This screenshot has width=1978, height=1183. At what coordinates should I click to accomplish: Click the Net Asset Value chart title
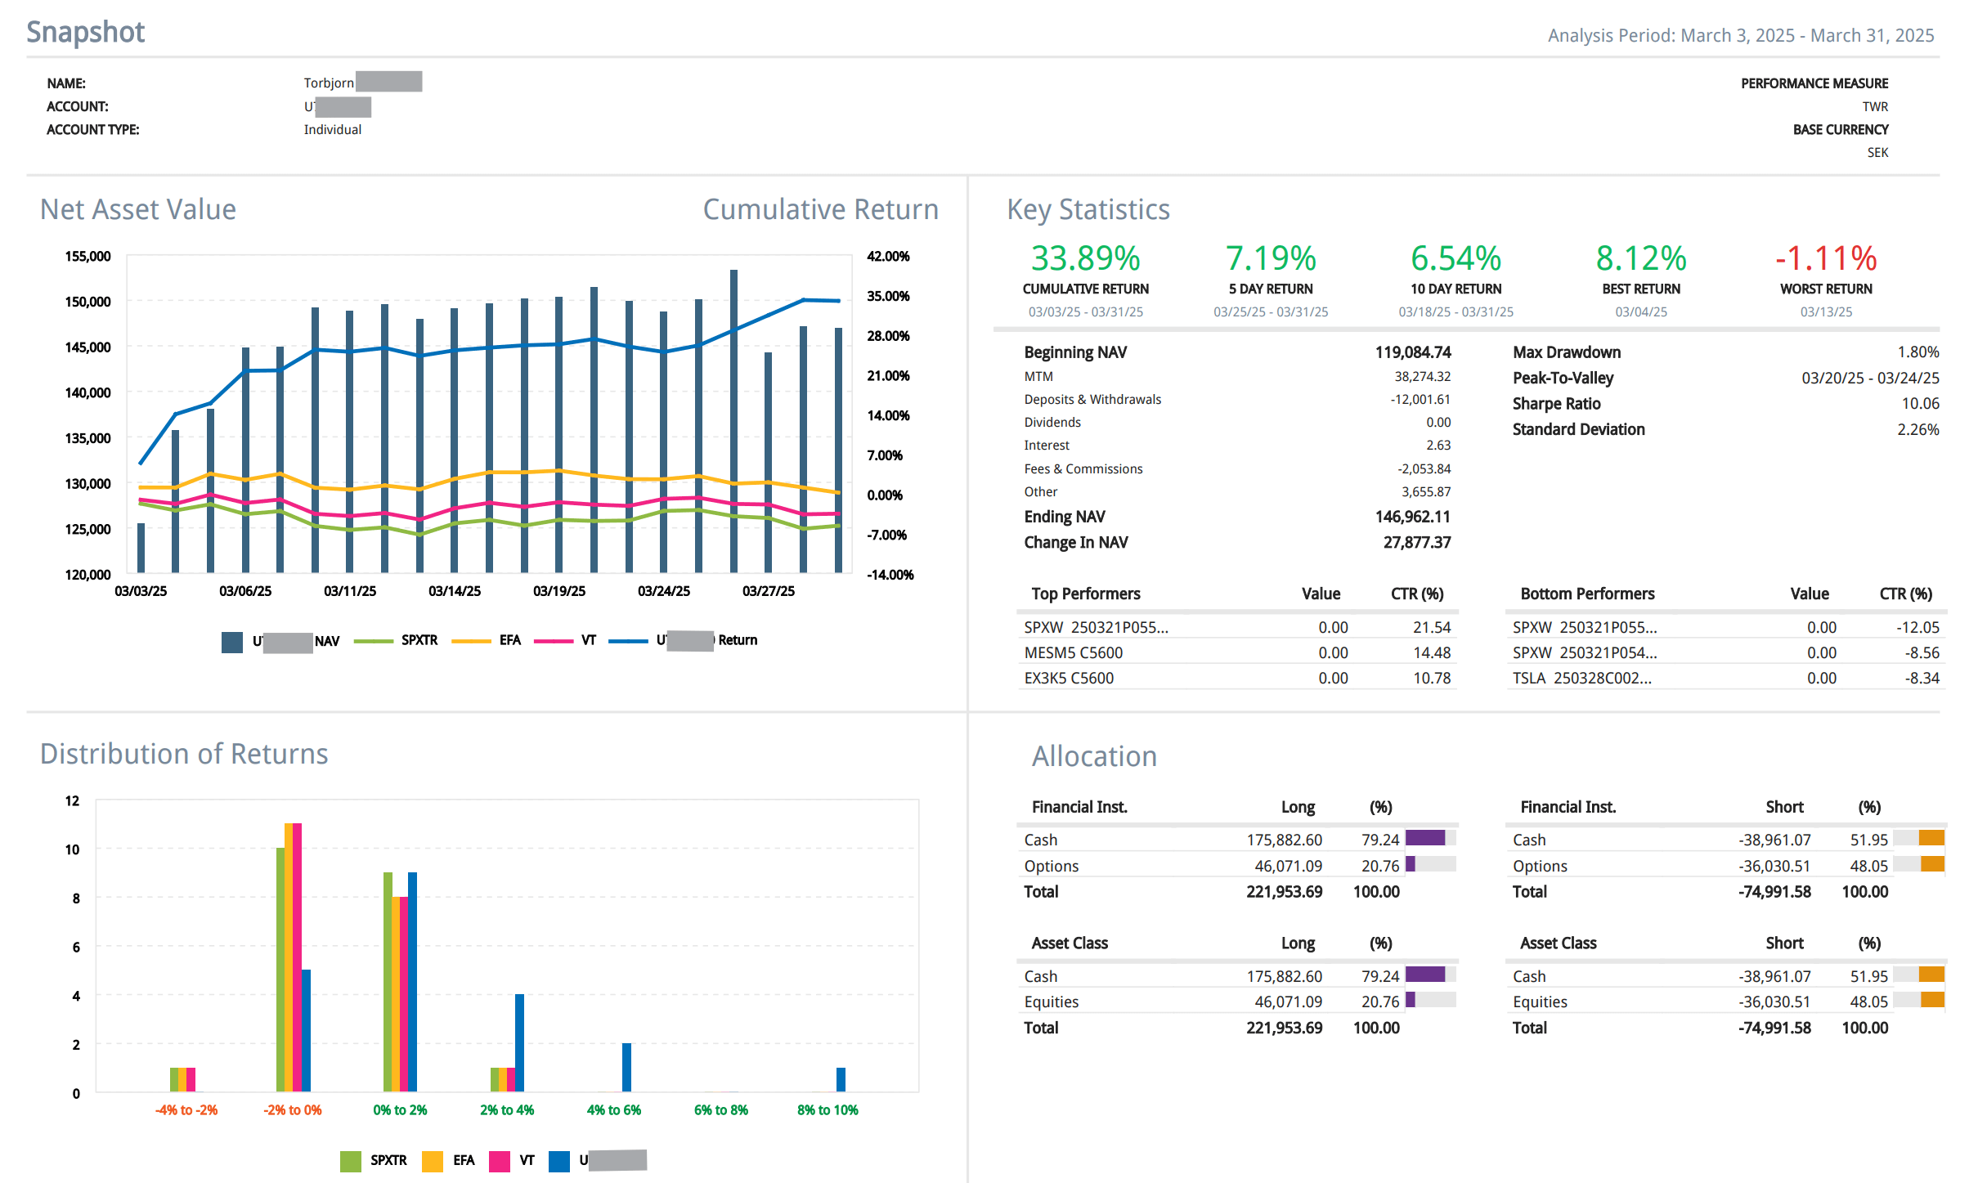[x=138, y=210]
